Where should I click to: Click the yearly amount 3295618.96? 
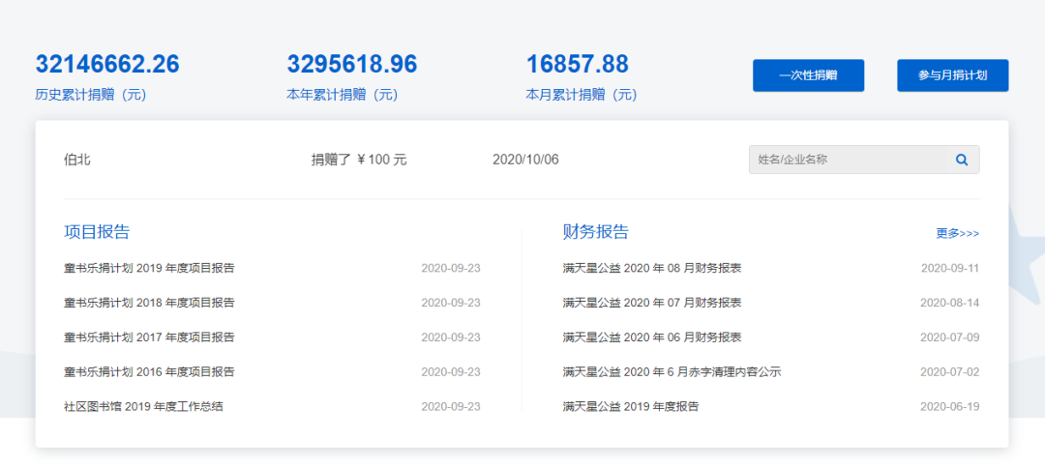pos(352,64)
